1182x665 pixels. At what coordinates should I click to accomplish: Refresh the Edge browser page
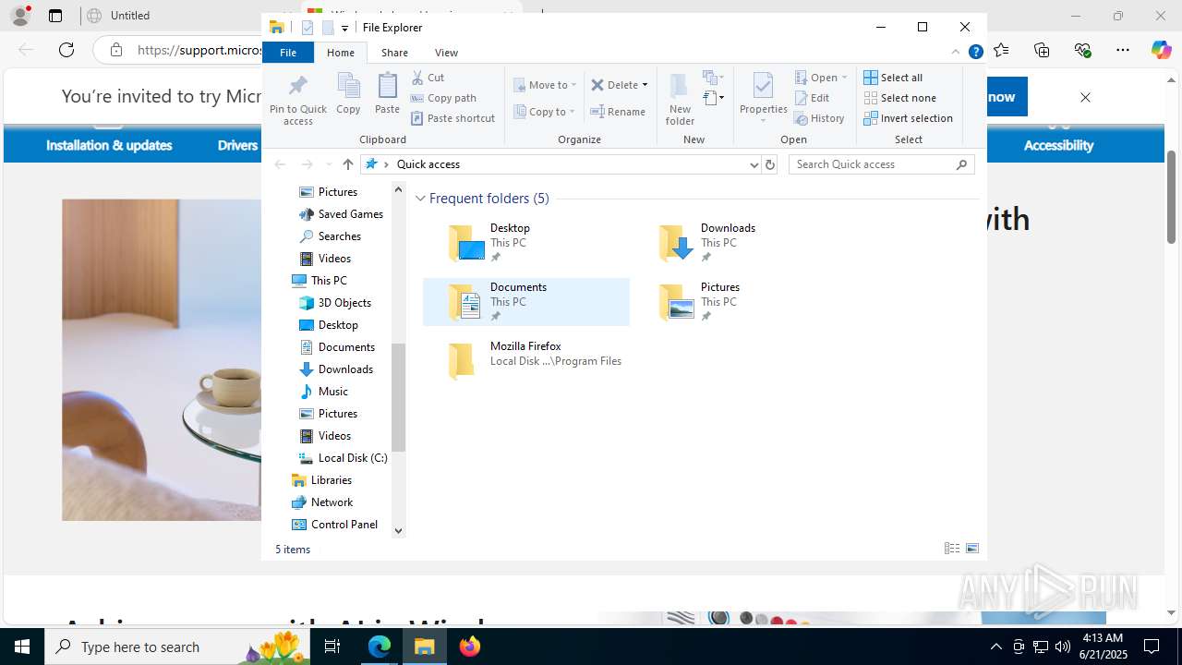pyautogui.click(x=66, y=50)
